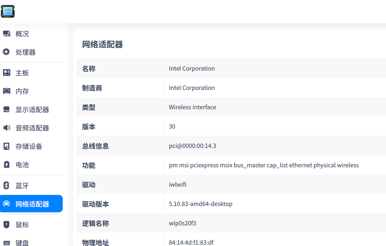This screenshot has height=246, width=386.
Task: Select the 存储设备 storage disk icon
Action: tap(6, 146)
